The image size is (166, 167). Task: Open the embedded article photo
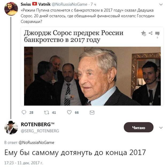point(92,76)
